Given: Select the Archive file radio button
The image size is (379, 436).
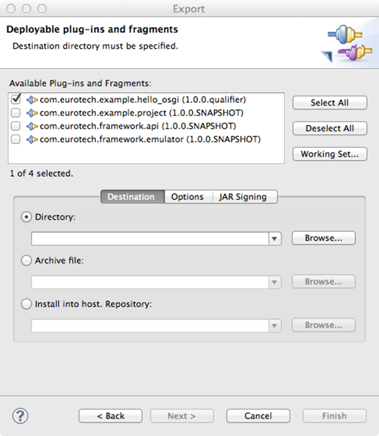Looking at the screenshot, I should pos(26,260).
